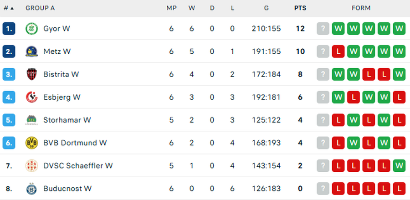Click the Storhamar W team logo
Screen dimensions: 410x200
[x=31, y=120]
